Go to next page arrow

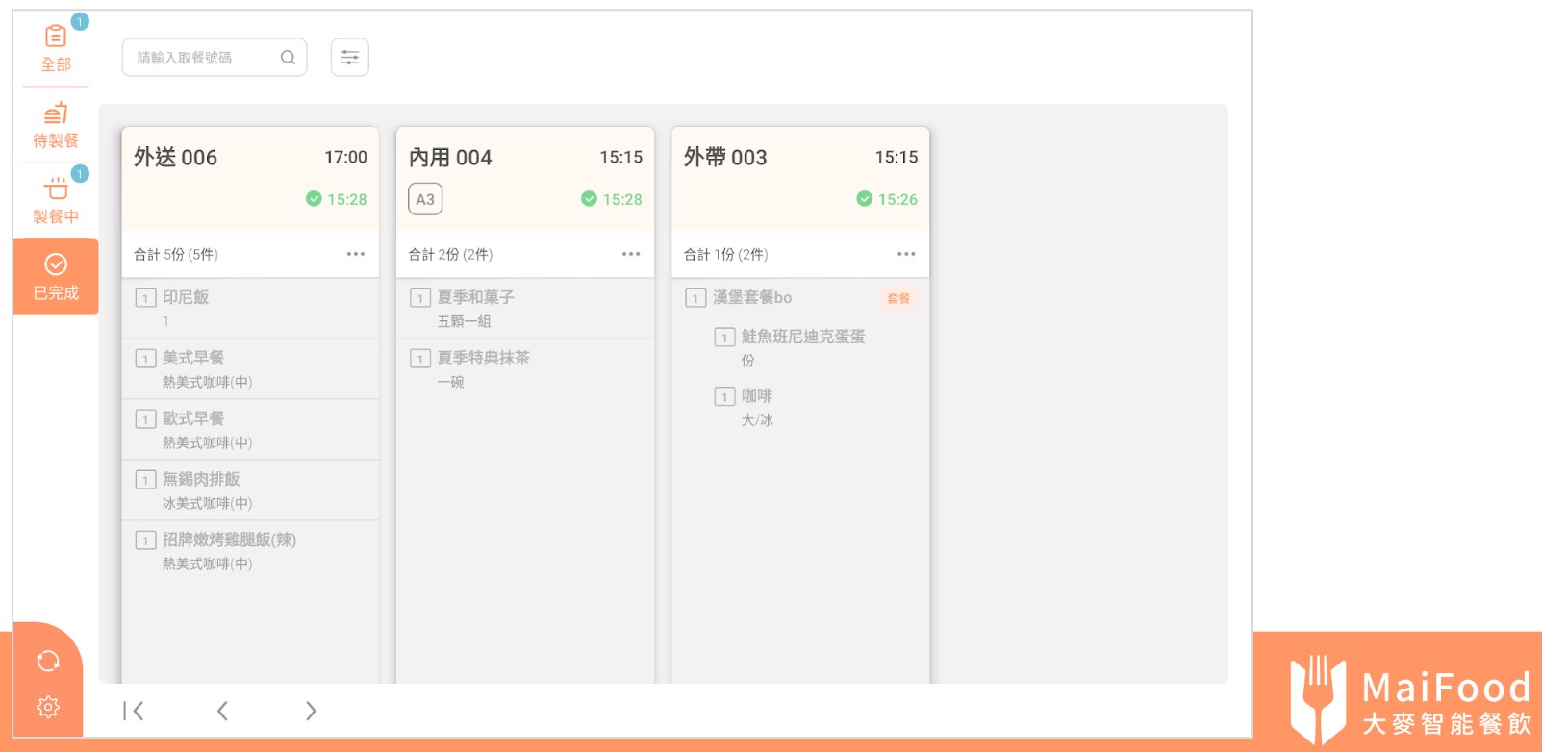[x=311, y=711]
